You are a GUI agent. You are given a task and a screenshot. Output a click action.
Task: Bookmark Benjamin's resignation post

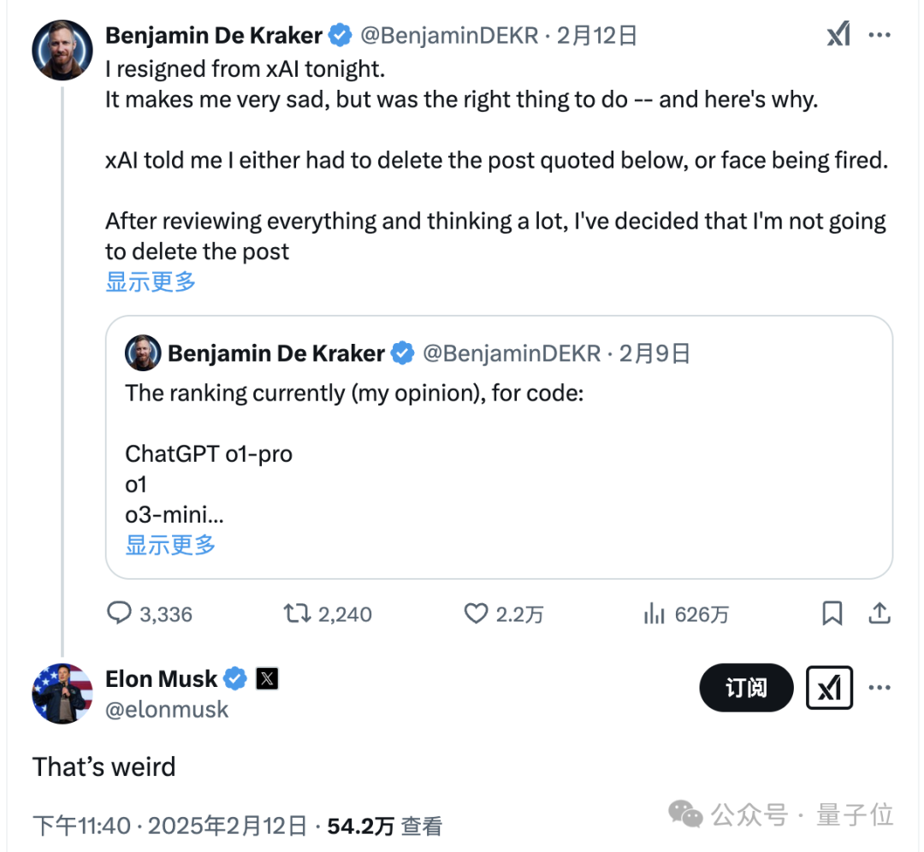click(x=832, y=613)
